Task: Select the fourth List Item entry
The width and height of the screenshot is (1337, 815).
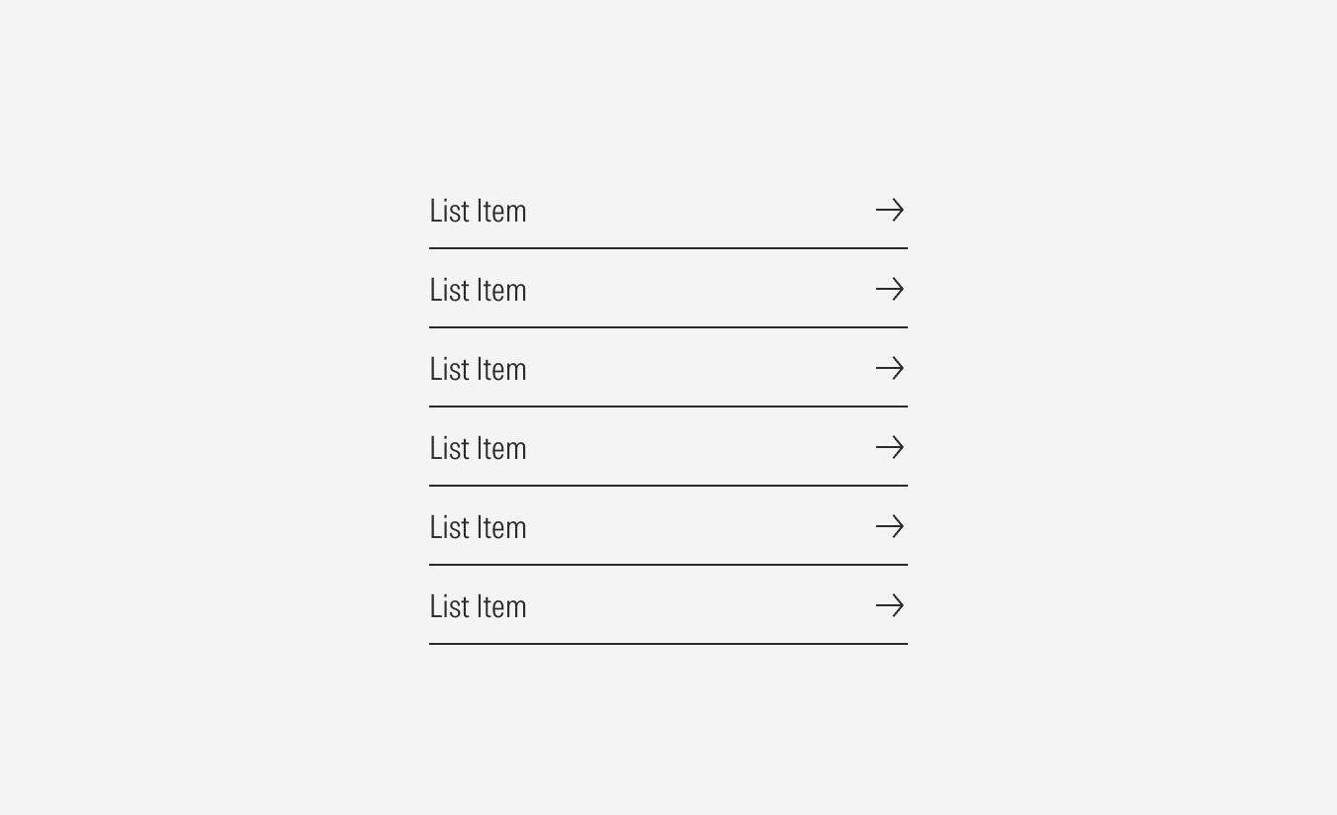Action: (478, 448)
